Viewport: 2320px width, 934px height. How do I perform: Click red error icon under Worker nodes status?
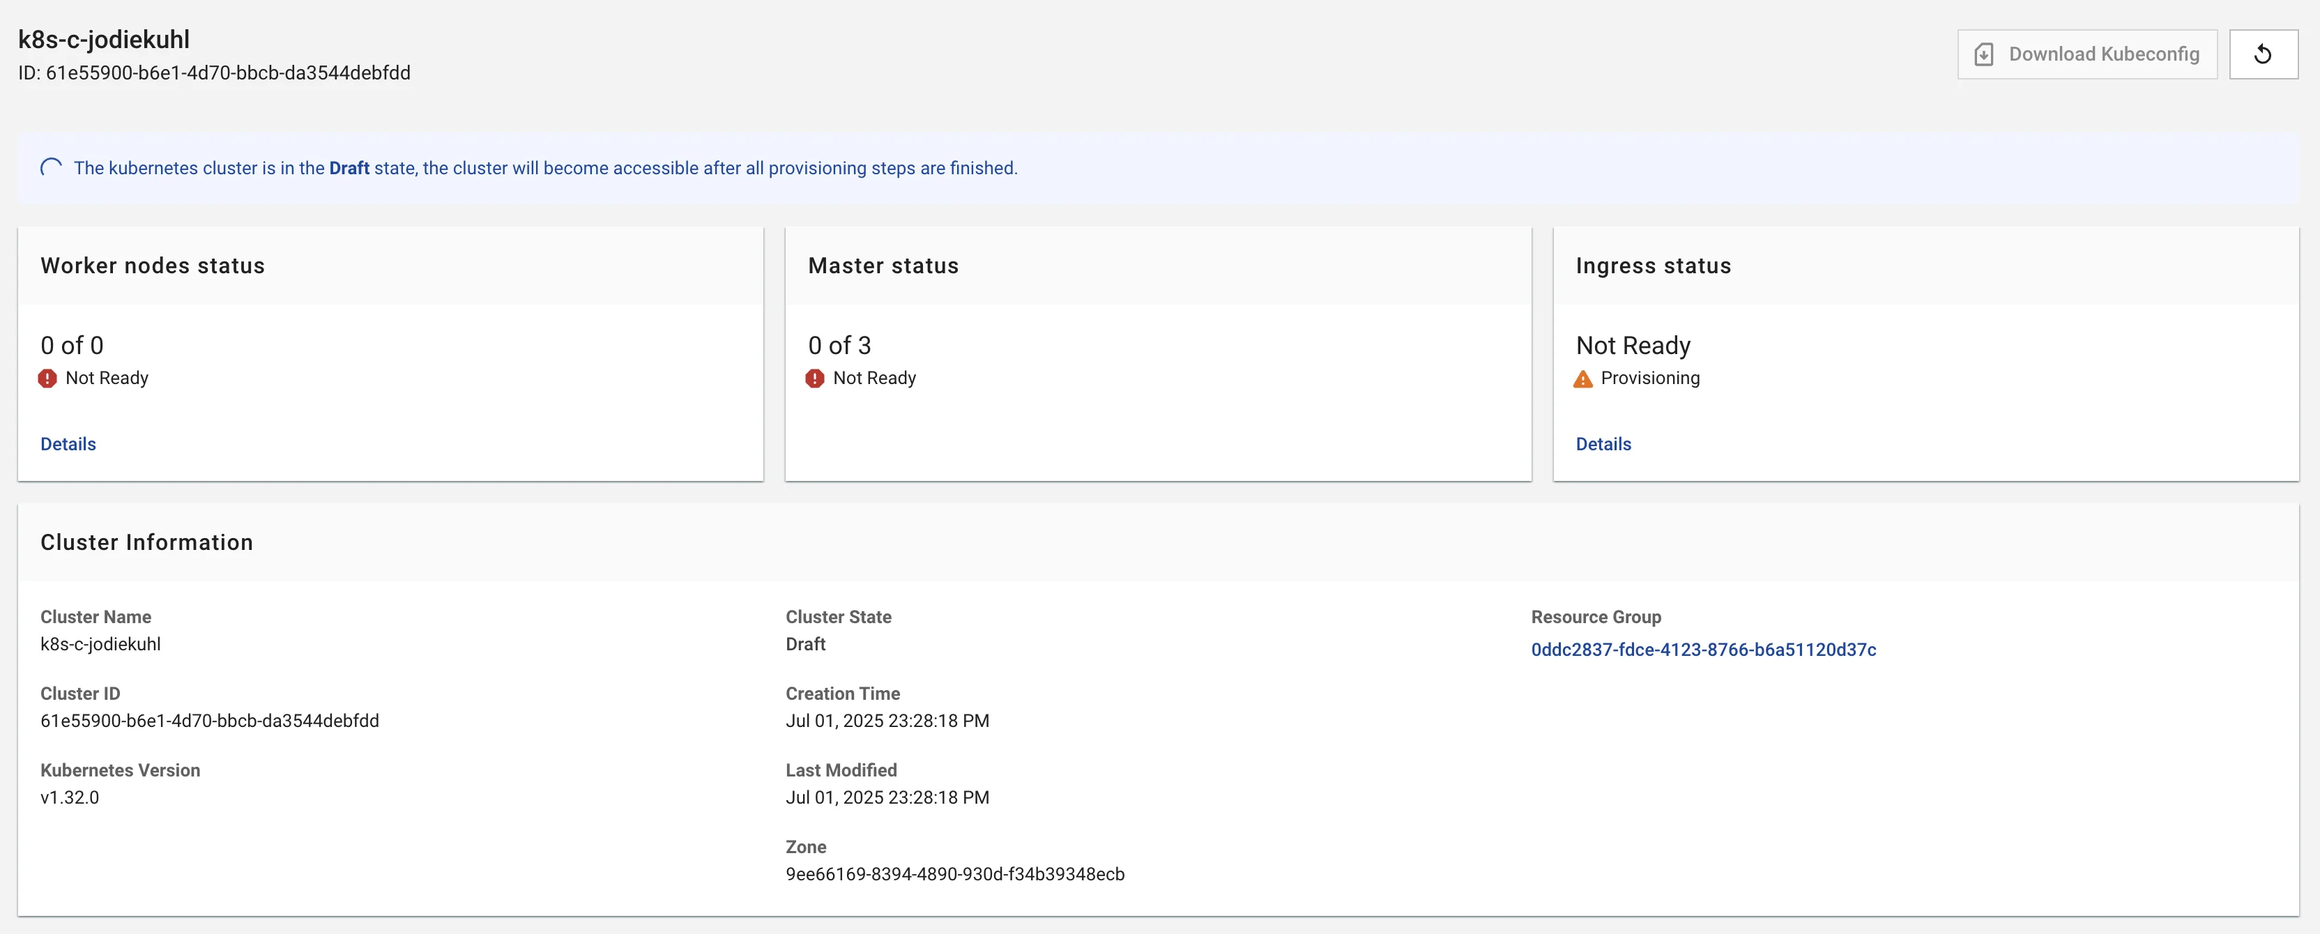point(47,378)
